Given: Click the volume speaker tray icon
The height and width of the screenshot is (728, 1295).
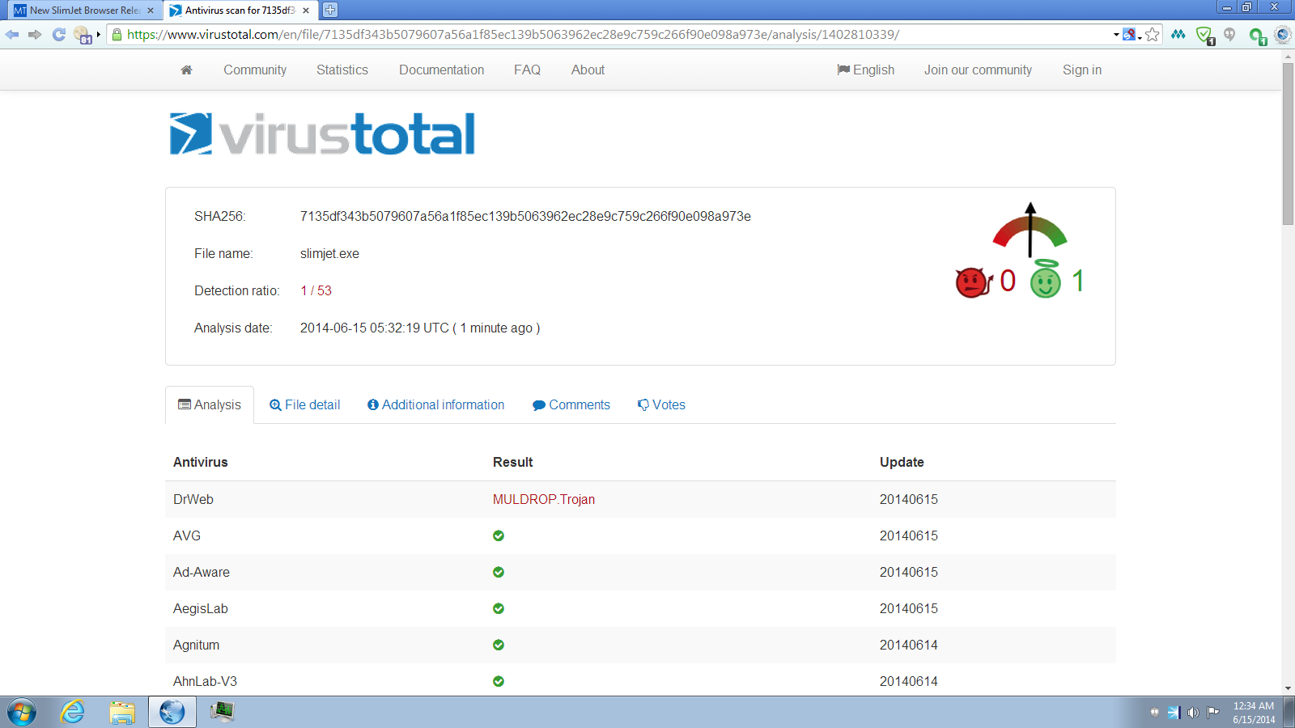Looking at the screenshot, I should (1193, 713).
